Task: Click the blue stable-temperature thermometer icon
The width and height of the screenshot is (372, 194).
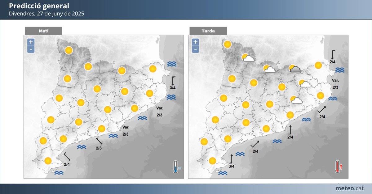Action: 177,167
